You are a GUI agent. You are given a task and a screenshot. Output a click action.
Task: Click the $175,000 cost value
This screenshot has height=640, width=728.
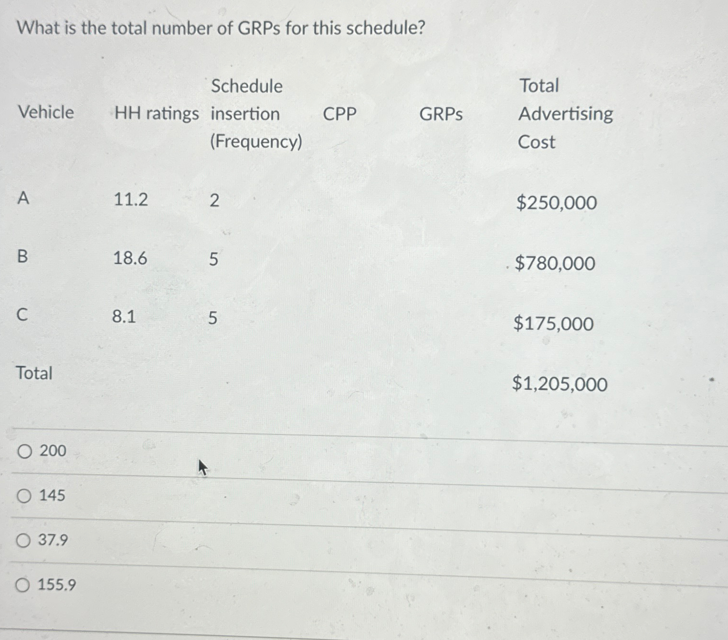pos(553,324)
